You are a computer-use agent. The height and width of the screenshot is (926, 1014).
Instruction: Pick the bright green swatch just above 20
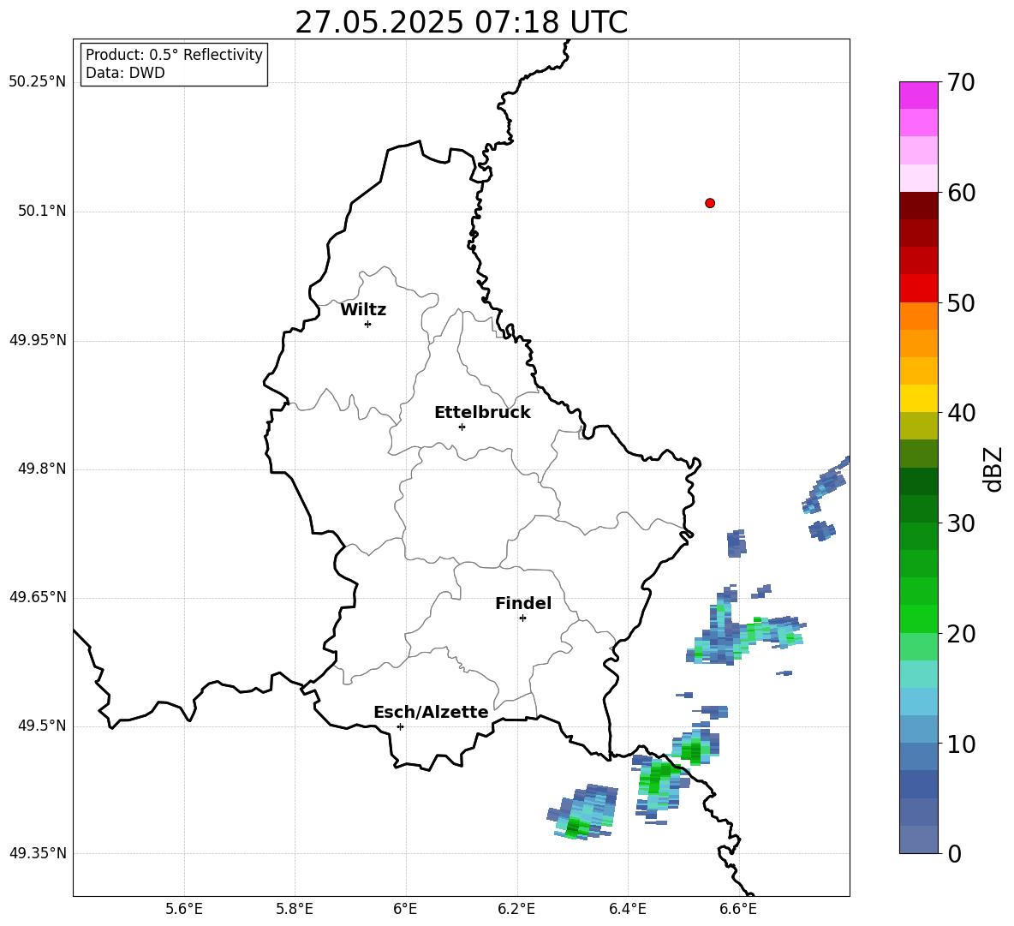pyautogui.click(x=918, y=618)
